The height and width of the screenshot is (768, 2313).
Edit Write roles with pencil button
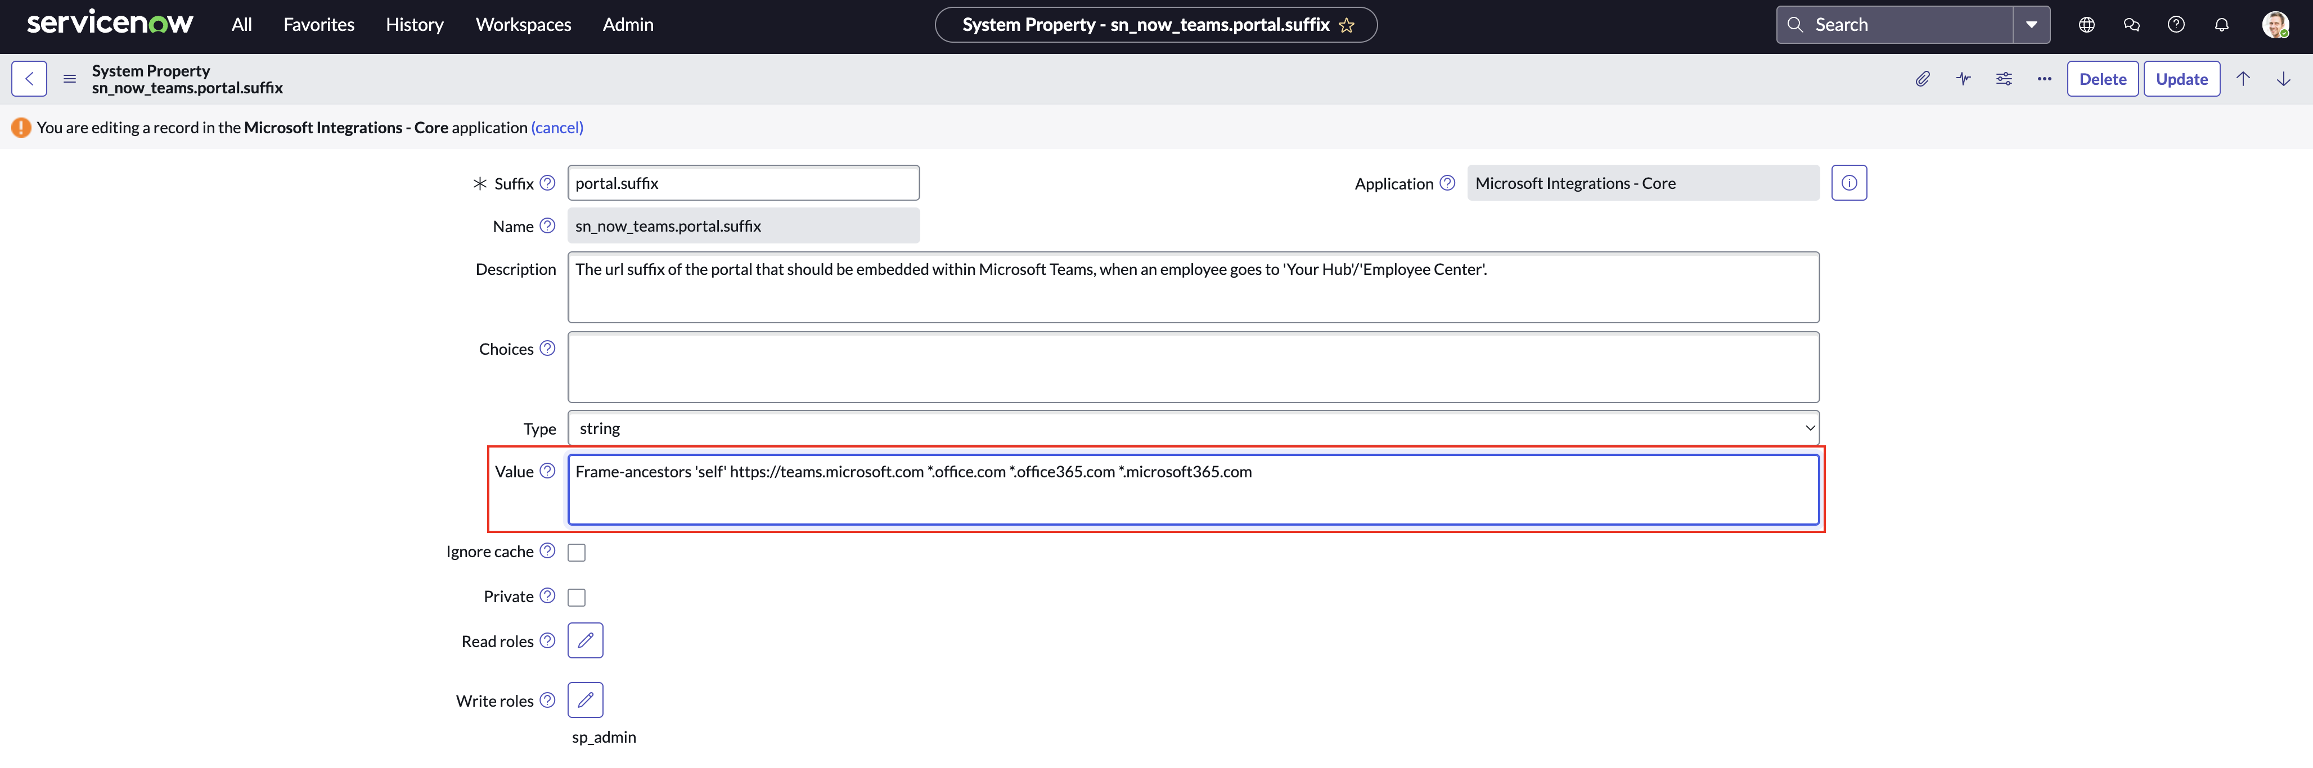pyautogui.click(x=586, y=700)
